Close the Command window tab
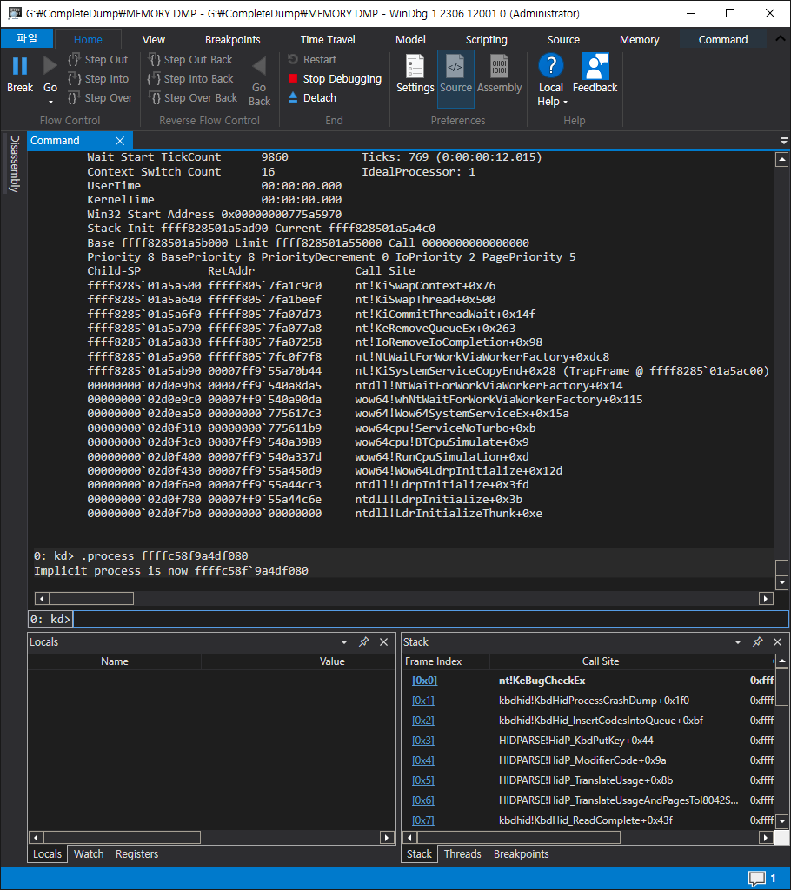This screenshot has height=890, width=791. tap(120, 140)
